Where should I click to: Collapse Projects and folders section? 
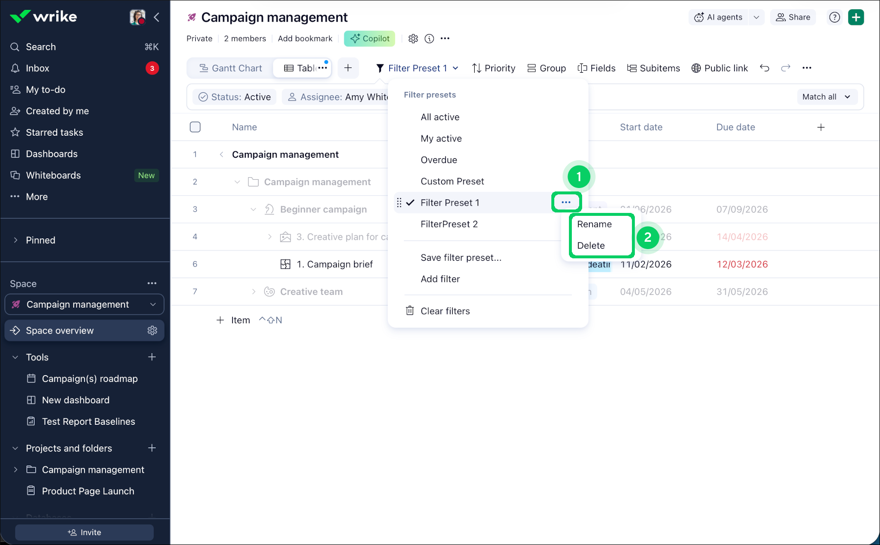click(x=15, y=448)
